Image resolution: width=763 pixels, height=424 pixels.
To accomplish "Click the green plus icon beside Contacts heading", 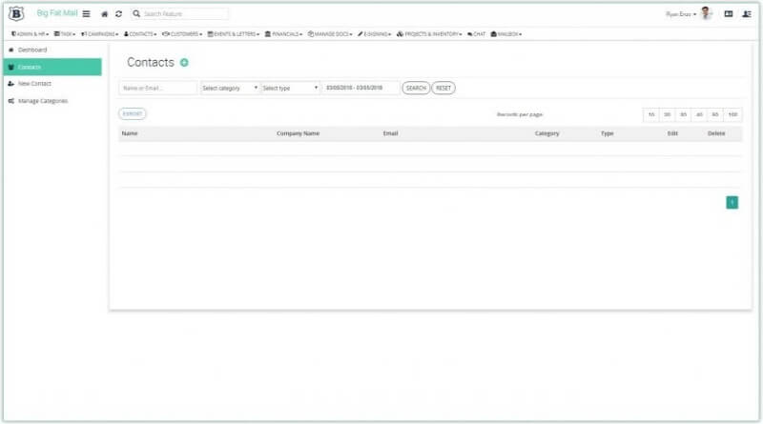I will point(184,62).
